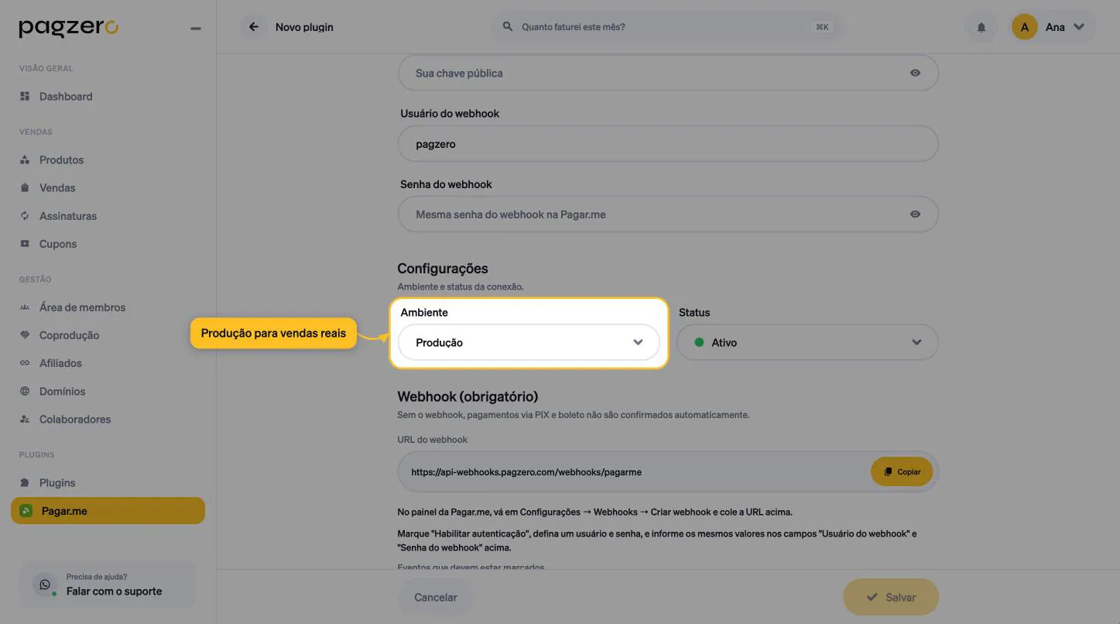Image resolution: width=1120 pixels, height=624 pixels.
Task: Click the search magnifier icon
Action: (x=508, y=26)
